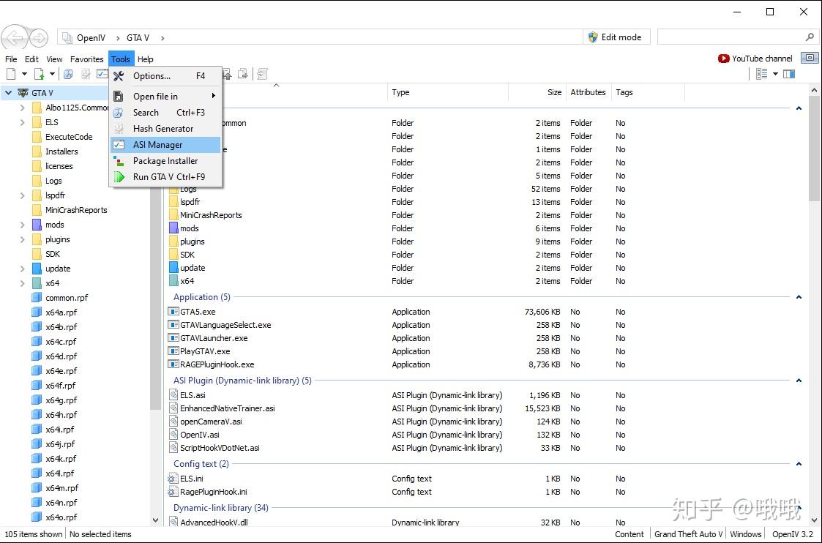The image size is (822, 543).
Task: Open the Favorites menu
Action: click(x=87, y=59)
